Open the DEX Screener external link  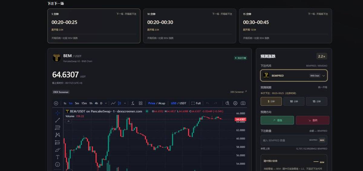tap(238, 92)
